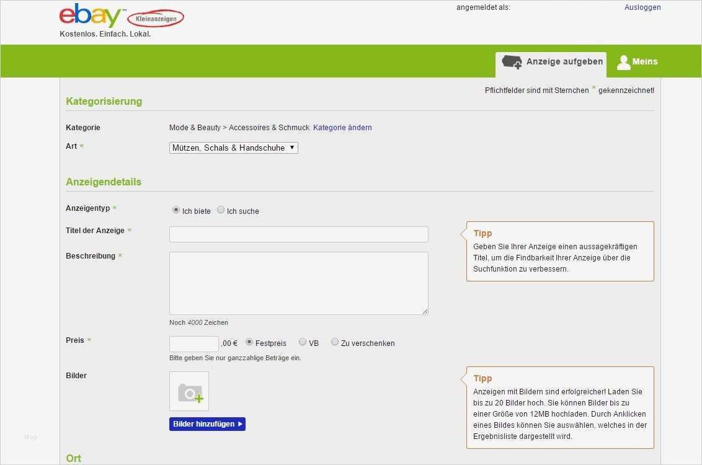Click the Tipp speech bubble next to Titel
Viewport: 702px width, 465px height.
tap(560, 251)
